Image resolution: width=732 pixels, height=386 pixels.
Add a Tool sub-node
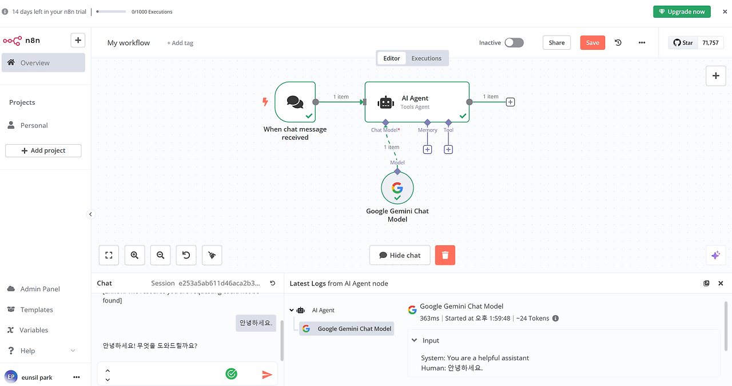[x=448, y=149]
